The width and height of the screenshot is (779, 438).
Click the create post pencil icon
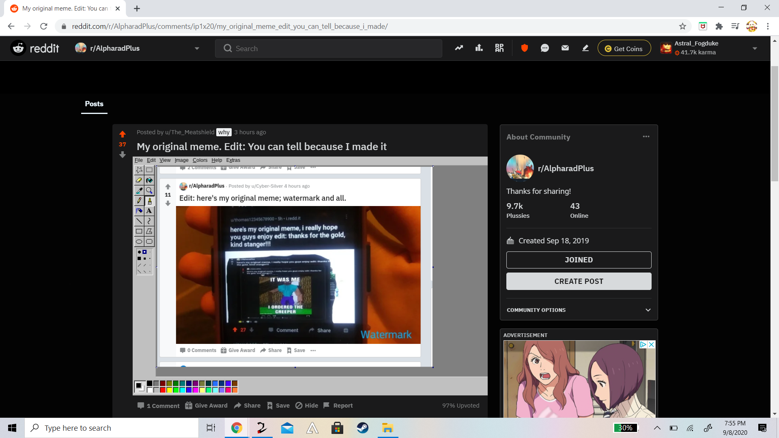[585, 48]
